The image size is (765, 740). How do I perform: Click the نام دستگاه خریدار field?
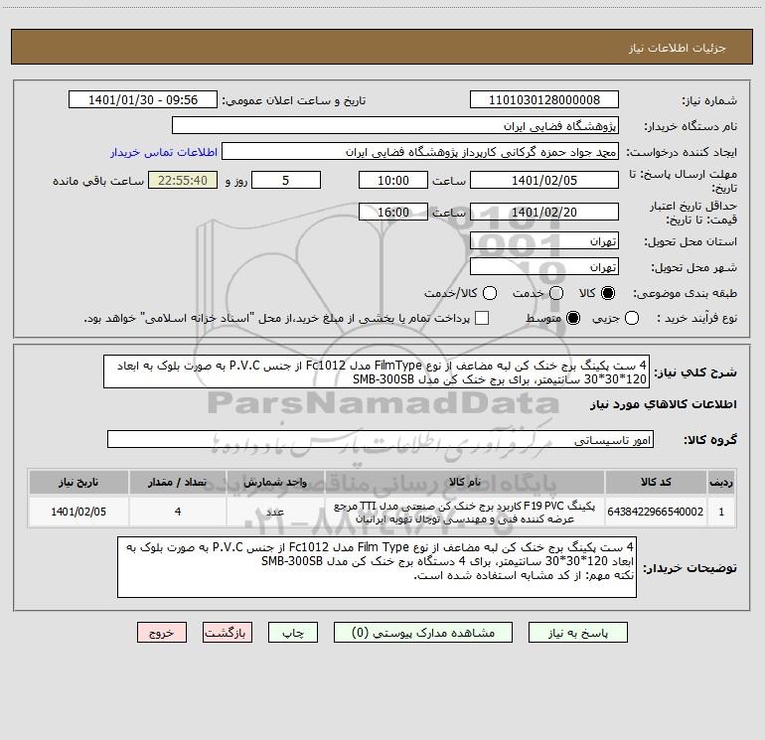coord(395,125)
